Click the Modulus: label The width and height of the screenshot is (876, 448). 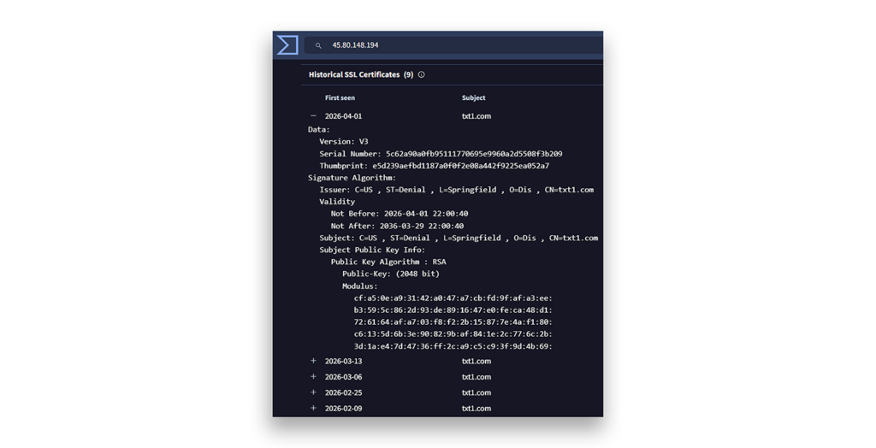click(360, 286)
